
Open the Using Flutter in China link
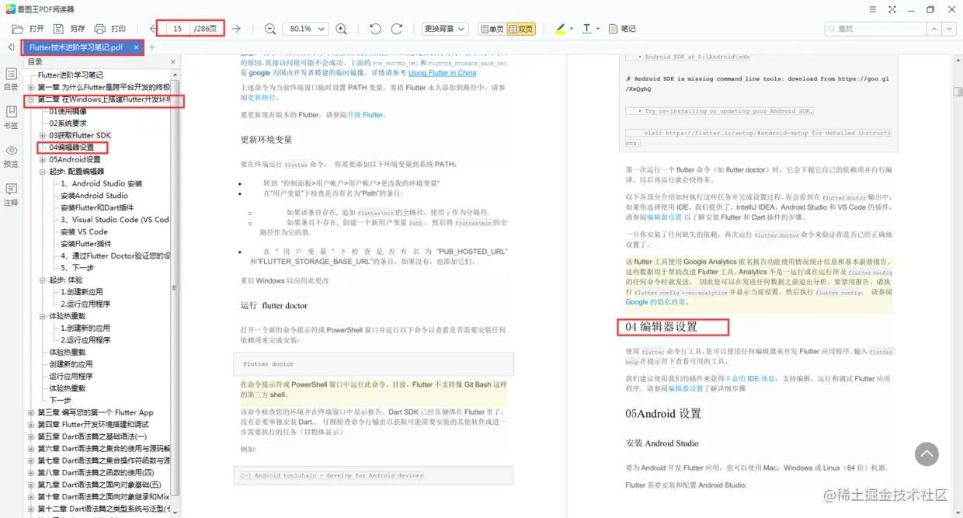(442, 73)
